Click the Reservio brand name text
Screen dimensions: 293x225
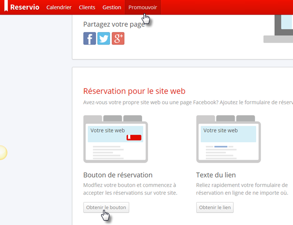click(x=25, y=7)
